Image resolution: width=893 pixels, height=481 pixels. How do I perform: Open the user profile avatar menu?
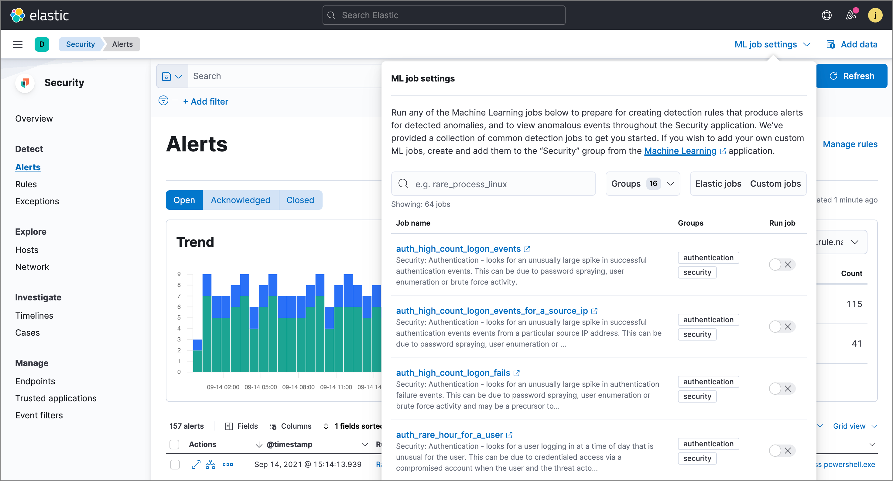875,15
